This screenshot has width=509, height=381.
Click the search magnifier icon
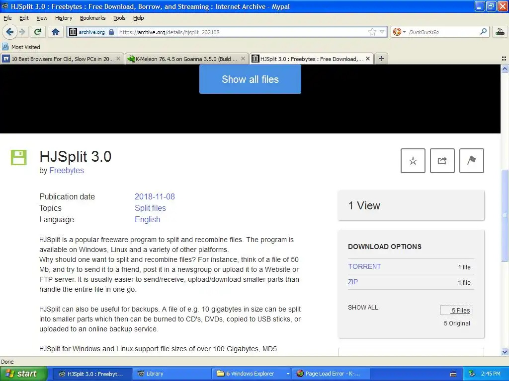tap(483, 32)
